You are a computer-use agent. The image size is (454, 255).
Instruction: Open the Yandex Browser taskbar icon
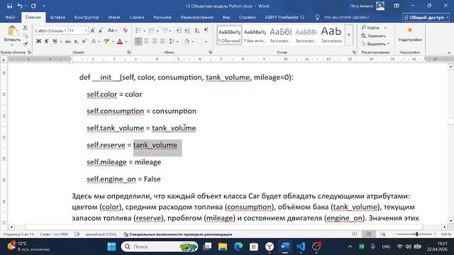(x=270, y=246)
